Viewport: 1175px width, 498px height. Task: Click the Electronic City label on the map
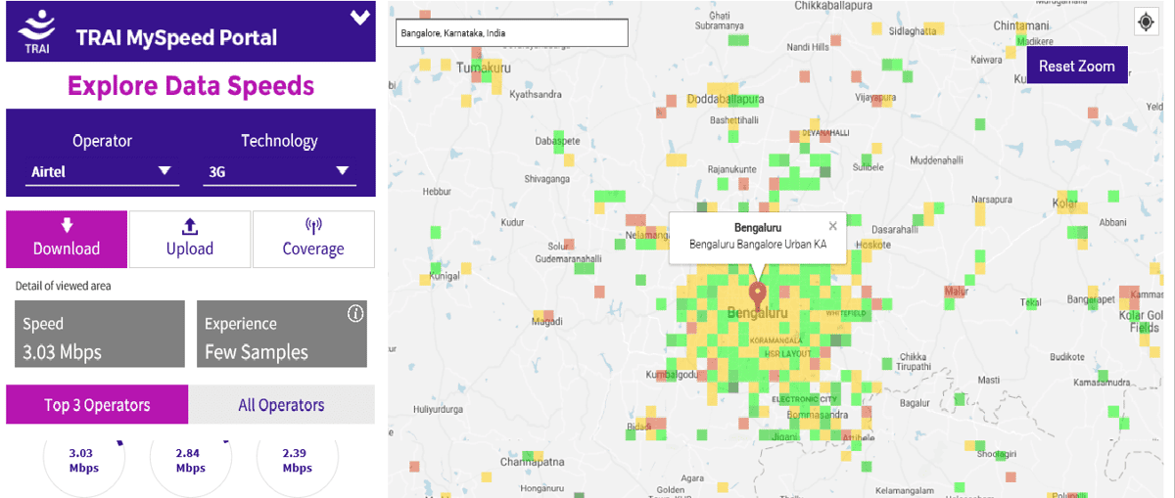click(x=805, y=399)
